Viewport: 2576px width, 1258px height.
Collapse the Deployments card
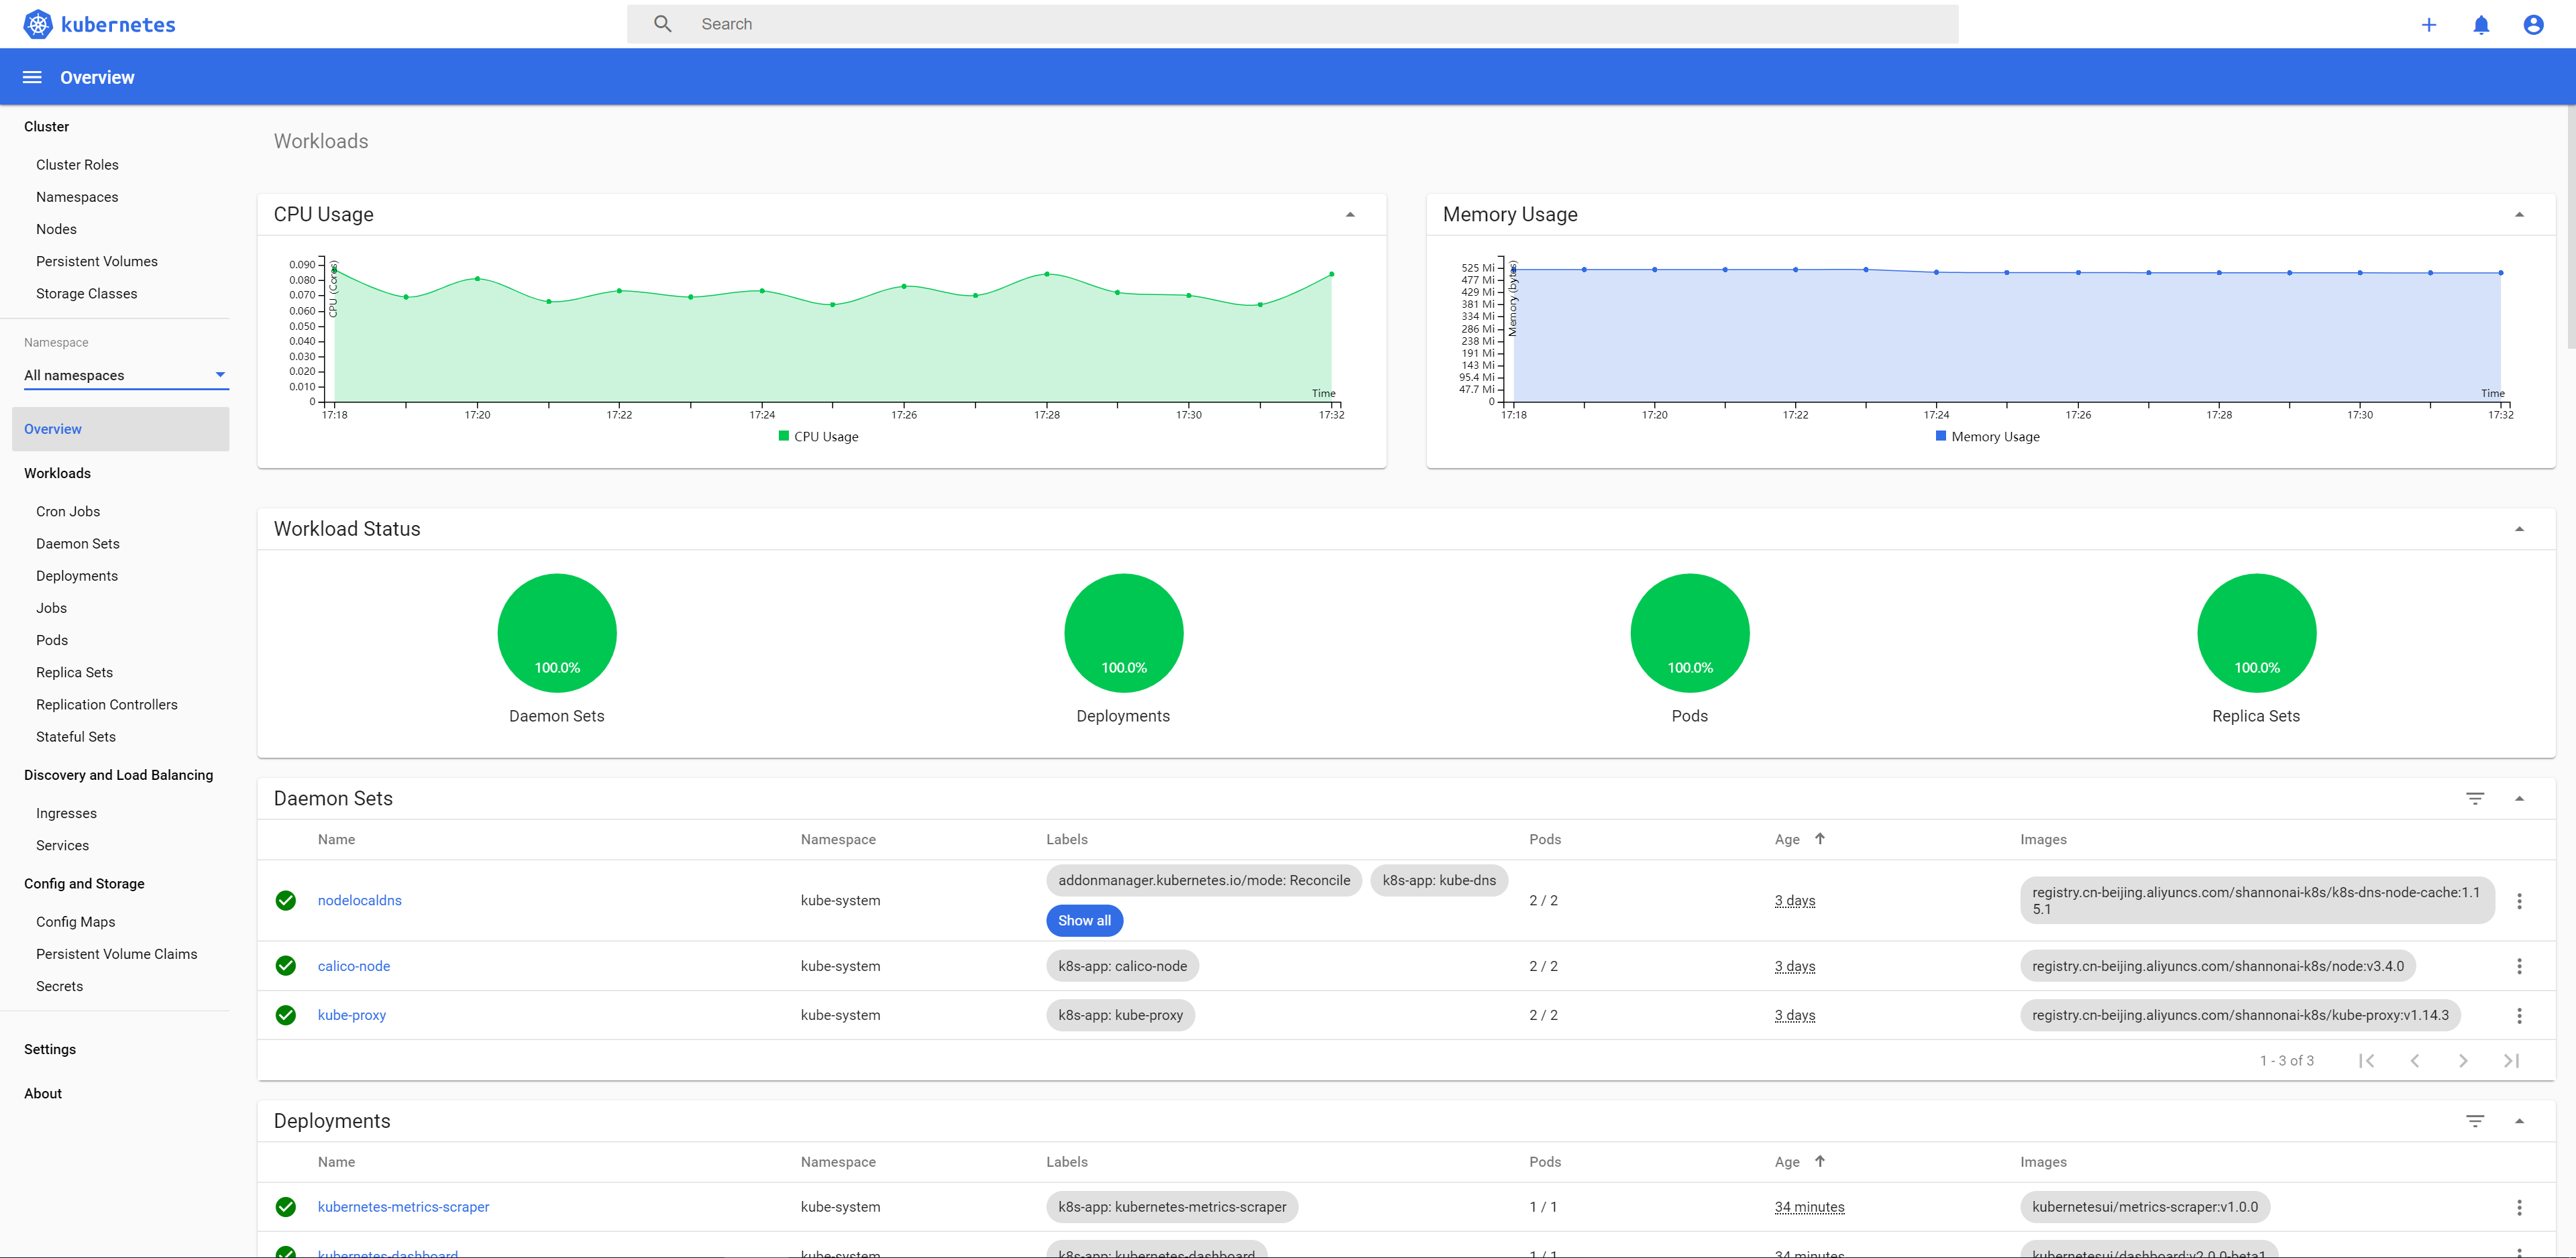click(2519, 1121)
